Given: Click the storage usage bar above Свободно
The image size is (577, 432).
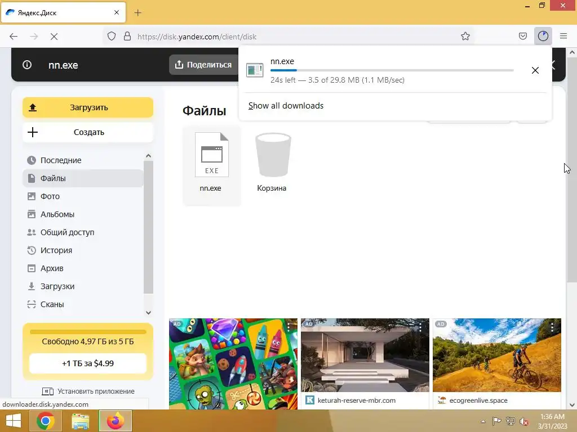Looking at the screenshot, I should pyautogui.click(x=88, y=332).
